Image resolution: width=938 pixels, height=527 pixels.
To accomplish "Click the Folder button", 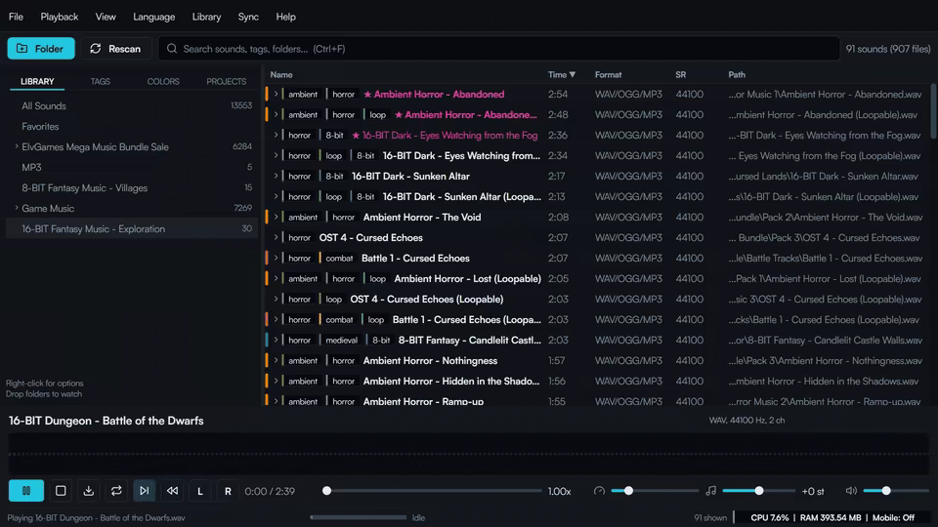I will click(41, 49).
